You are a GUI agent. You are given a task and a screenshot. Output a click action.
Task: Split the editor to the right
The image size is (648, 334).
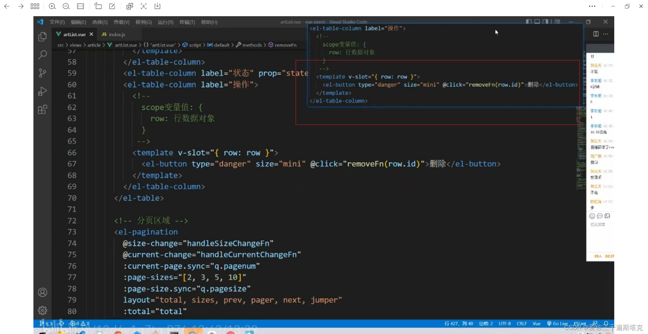[x=596, y=34]
